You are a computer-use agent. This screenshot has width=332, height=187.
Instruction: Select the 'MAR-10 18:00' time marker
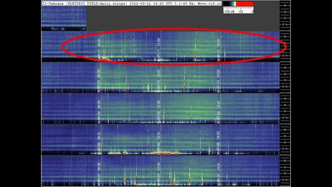218,81
